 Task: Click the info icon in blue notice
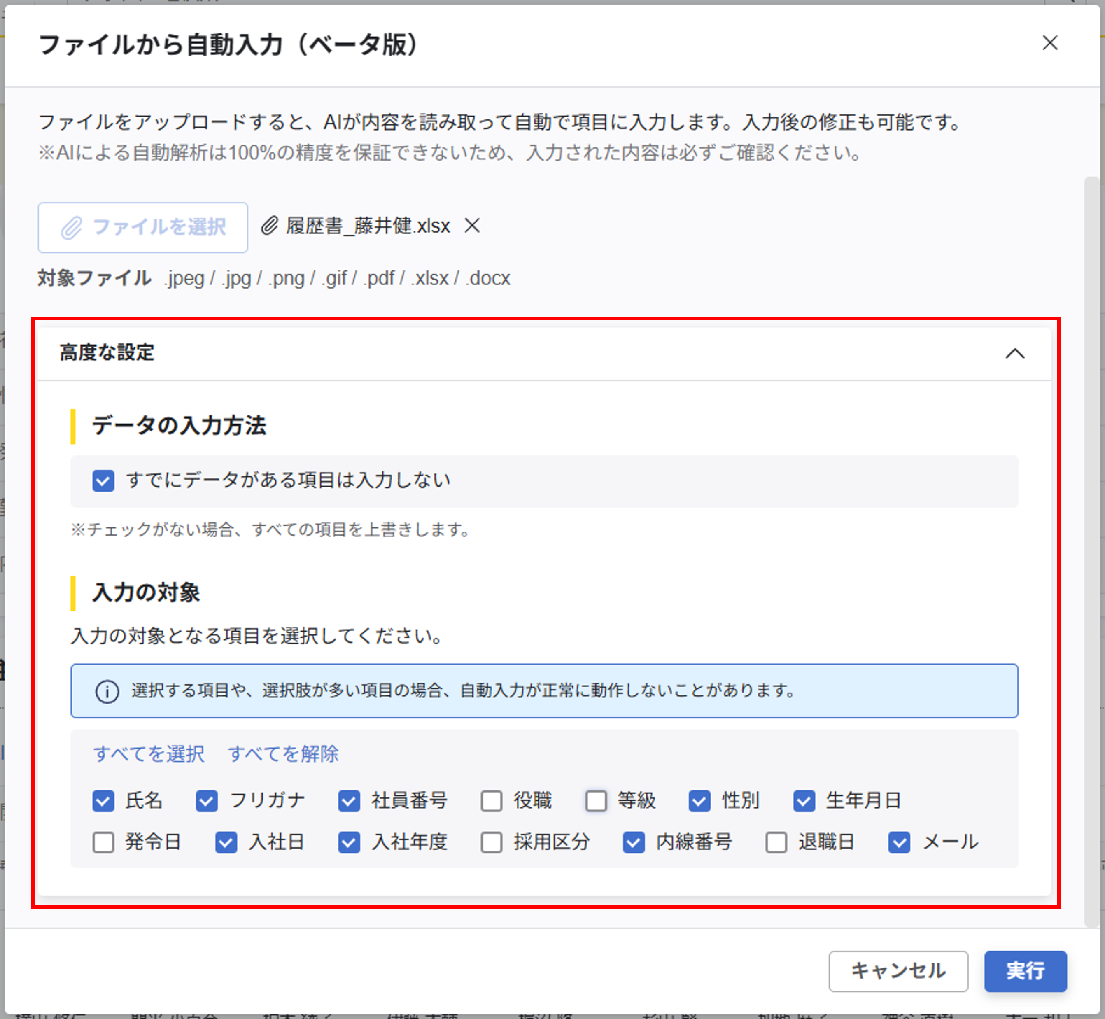click(x=107, y=691)
